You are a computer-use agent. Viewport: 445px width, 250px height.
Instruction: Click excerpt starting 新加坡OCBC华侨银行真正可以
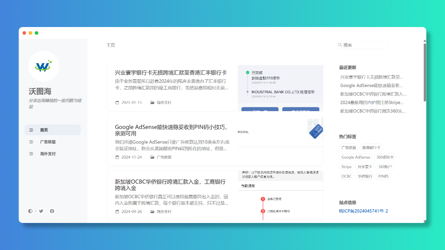(x=172, y=200)
